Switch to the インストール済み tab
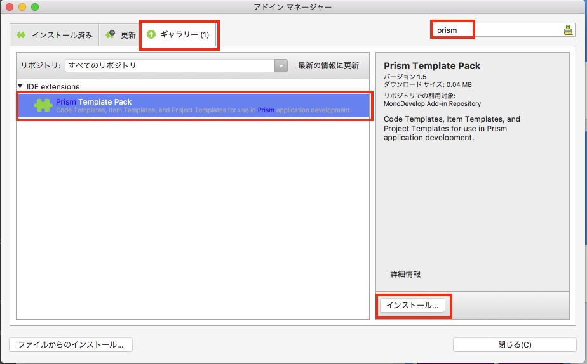This screenshot has height=364, width=587. pos(54,35)
